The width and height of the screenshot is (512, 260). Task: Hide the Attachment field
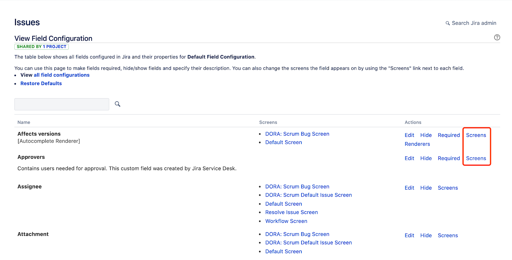tap(426, 235)
